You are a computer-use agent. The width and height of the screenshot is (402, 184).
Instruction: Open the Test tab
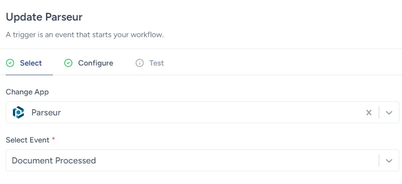click(x=156, y=63)
